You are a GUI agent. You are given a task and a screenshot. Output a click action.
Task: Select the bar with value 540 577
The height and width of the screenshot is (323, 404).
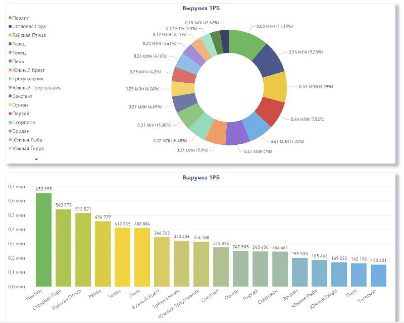click(x=63, y=247)
